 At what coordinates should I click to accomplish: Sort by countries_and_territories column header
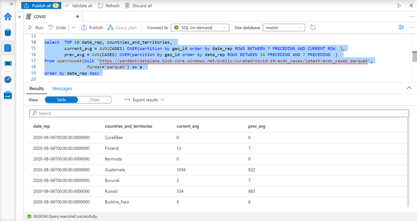[x=129, y=126]
